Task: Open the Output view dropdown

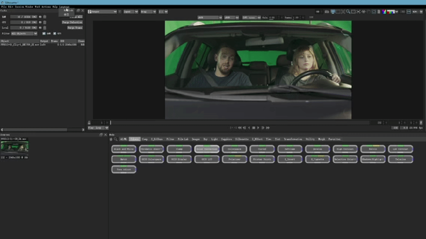Action: click(102, 12)
